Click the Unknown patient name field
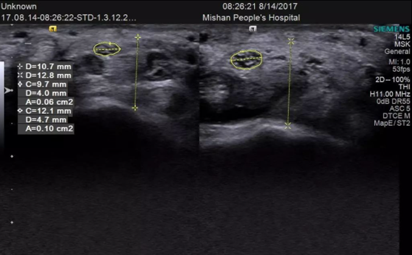 (19, 7)
